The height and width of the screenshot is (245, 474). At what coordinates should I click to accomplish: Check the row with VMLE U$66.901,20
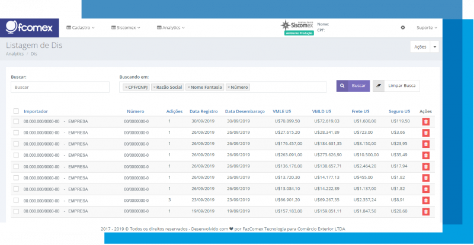16,200
